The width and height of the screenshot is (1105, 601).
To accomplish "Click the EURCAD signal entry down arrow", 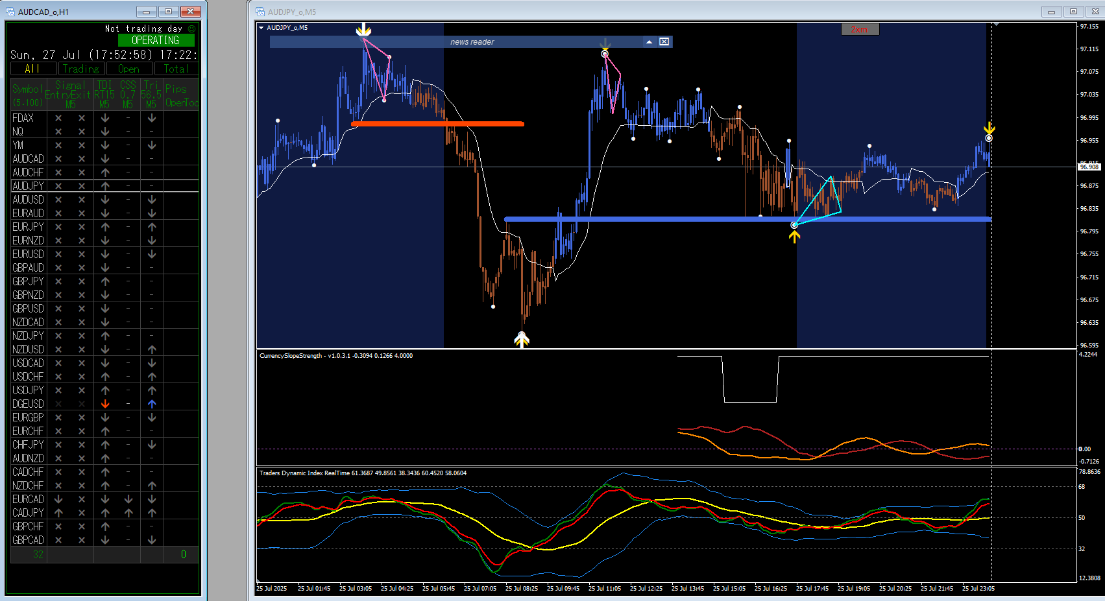I will pos(58,499).
